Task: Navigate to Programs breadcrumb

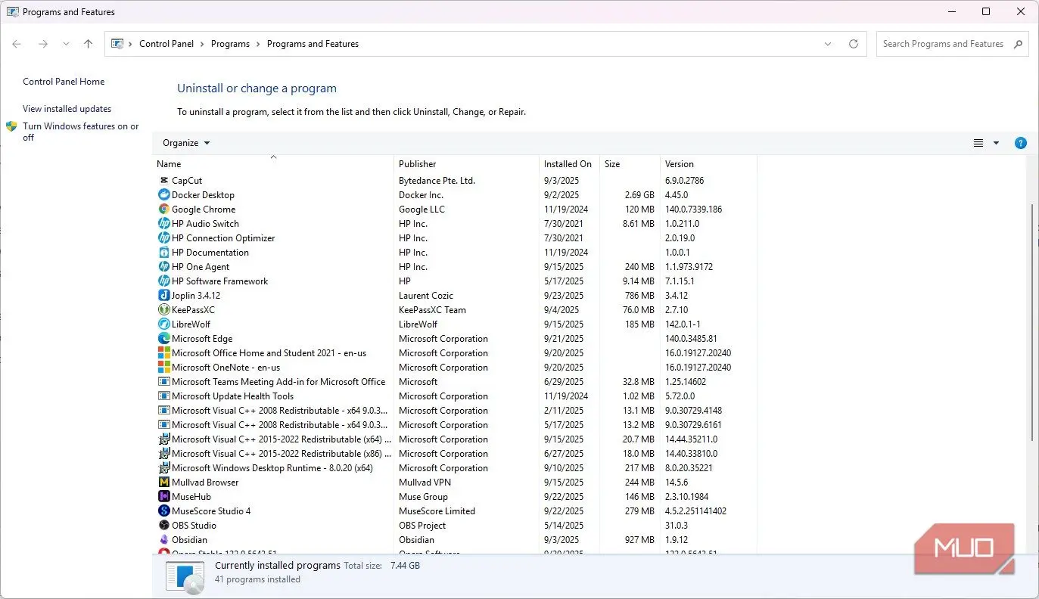Action: coord(230,44)
